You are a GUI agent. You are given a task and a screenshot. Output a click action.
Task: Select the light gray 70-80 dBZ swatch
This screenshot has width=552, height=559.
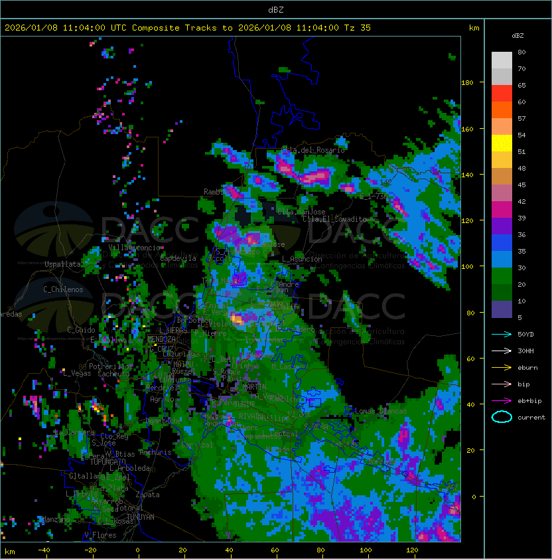[x=502, y=60]
